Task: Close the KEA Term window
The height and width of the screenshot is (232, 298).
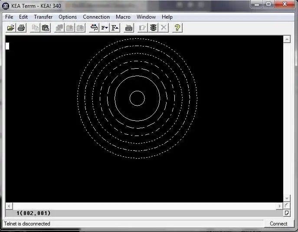Action: [x=285, y=4]
